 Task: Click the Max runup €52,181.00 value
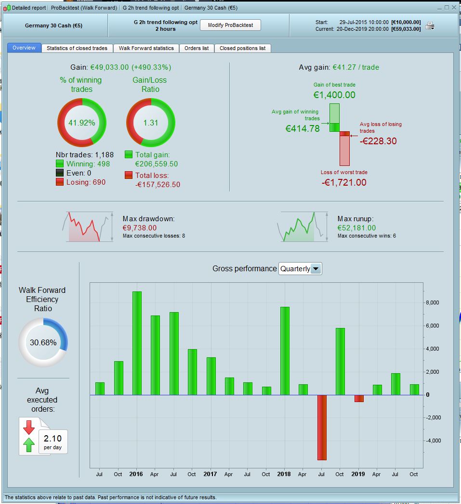pyautogui.click(x=356, y=228)
